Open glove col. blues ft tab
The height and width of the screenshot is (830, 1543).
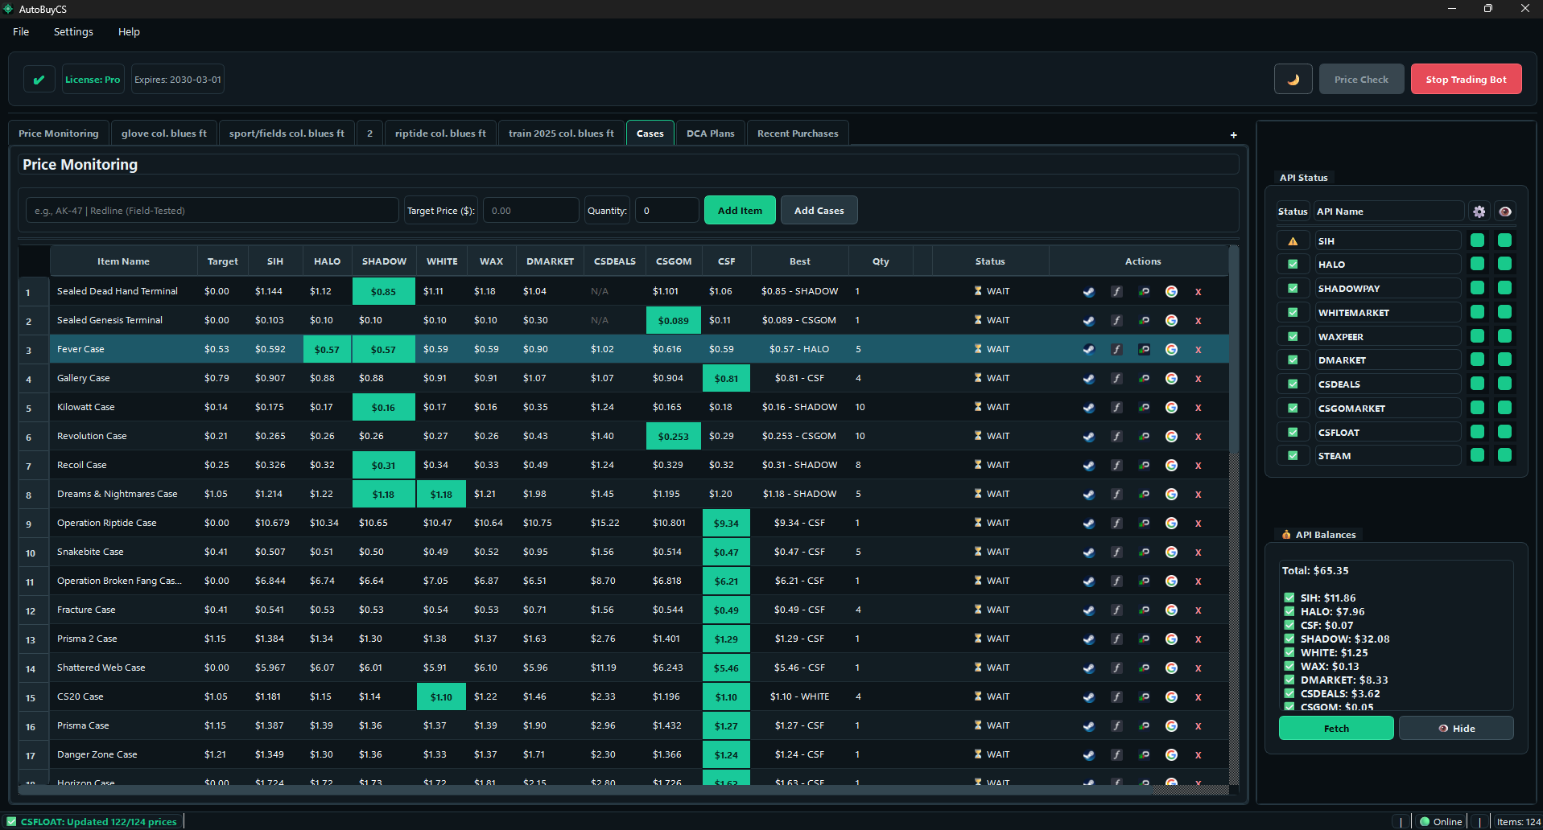164,134
